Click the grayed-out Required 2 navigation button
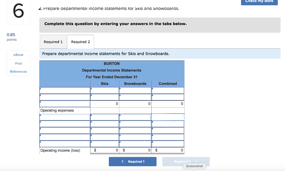 pos(186,161)
